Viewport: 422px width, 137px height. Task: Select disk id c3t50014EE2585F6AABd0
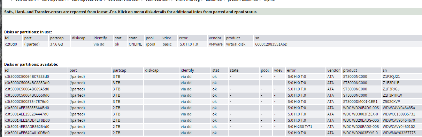(27, 108)
